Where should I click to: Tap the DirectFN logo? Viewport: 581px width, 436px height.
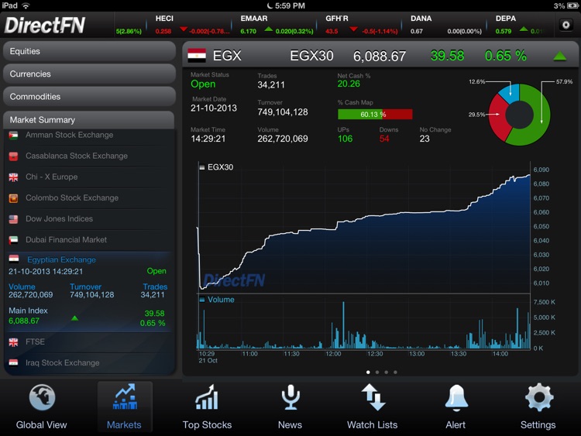coord(44,26)
